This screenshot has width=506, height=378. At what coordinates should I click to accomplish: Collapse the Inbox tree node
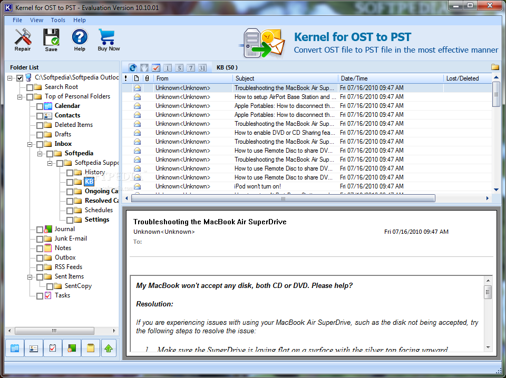click(30, 144)
